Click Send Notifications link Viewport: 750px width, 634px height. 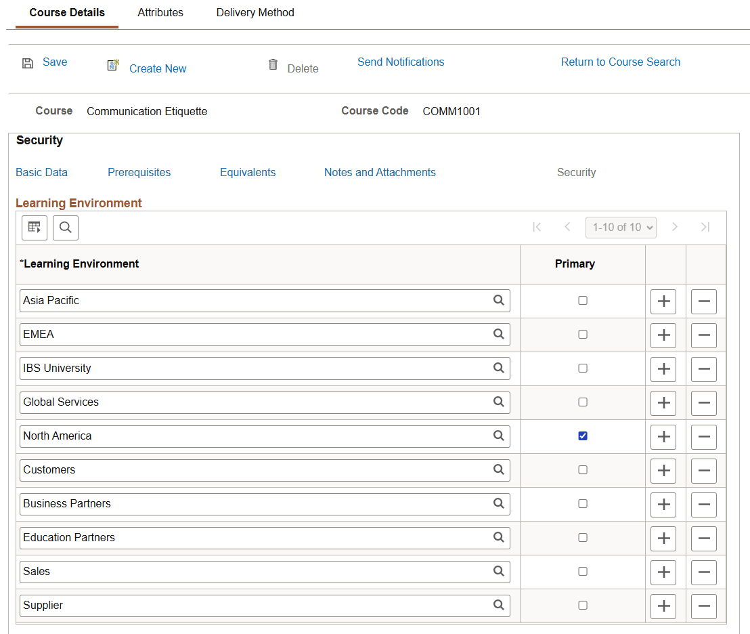click(x=401, y=62)
